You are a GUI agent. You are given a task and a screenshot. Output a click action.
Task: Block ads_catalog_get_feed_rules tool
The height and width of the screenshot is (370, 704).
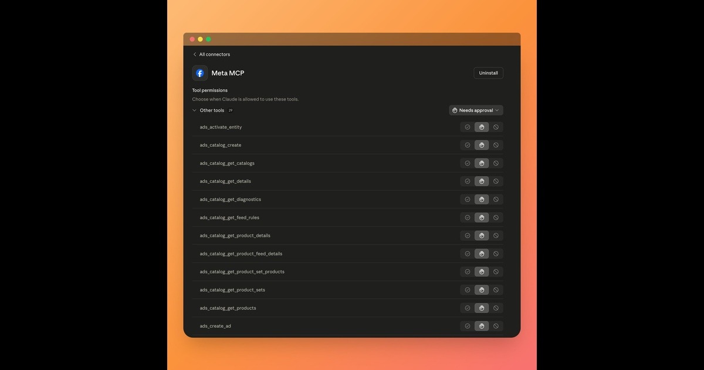(x=496, y=217)
